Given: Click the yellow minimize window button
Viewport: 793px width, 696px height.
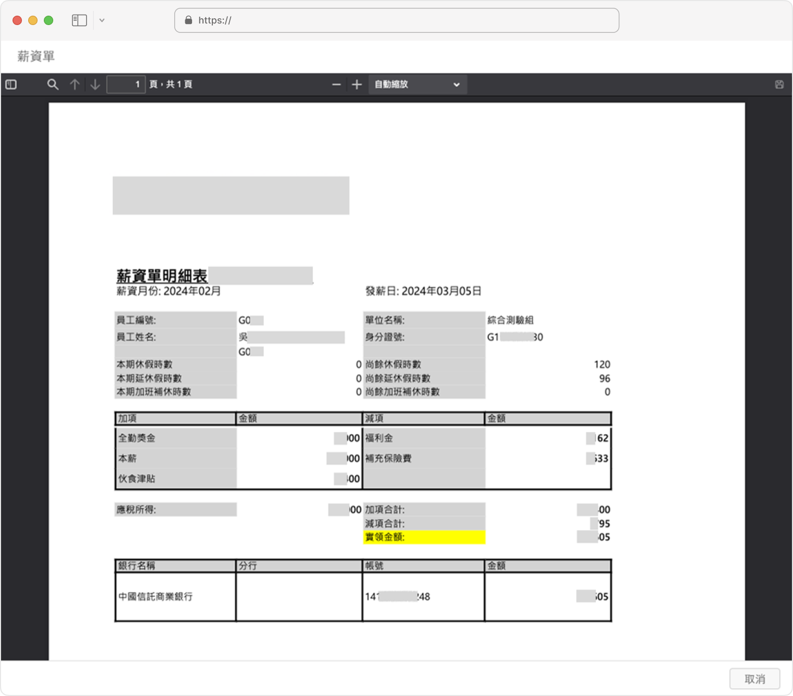Looking at the screenshot, I should pyautogui.click(x=33, y=20).
